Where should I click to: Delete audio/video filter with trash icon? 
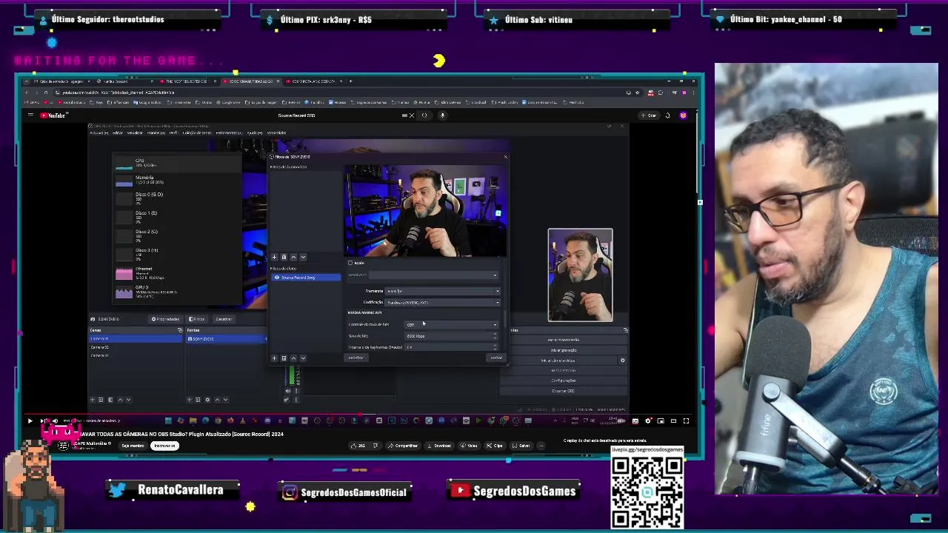pyautogui.click(x=284, y=257)
